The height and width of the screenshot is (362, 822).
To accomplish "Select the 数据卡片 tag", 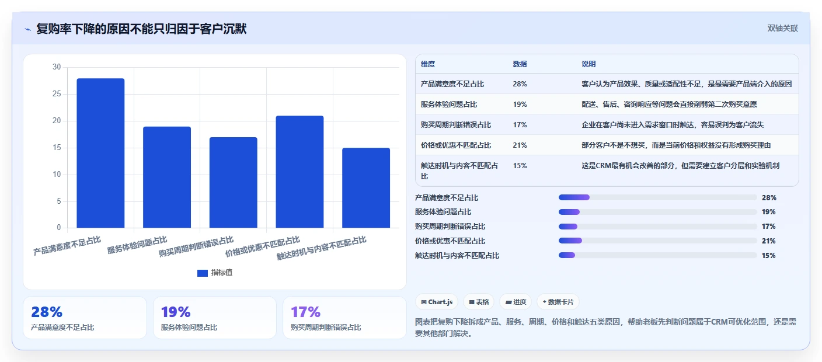I will 558,302.
